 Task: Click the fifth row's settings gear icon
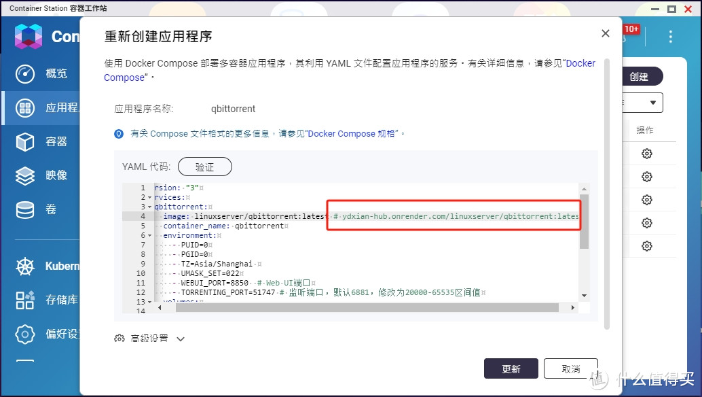pyautogui.click(x=646, y=245)
